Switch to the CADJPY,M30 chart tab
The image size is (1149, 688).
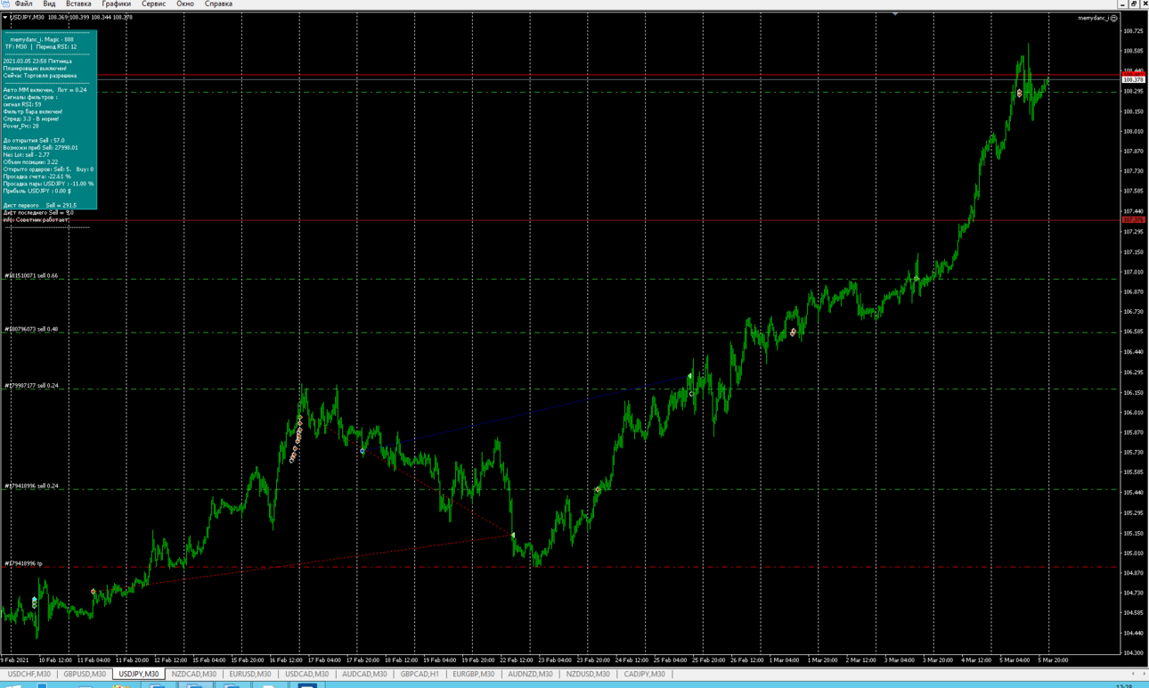645,675
